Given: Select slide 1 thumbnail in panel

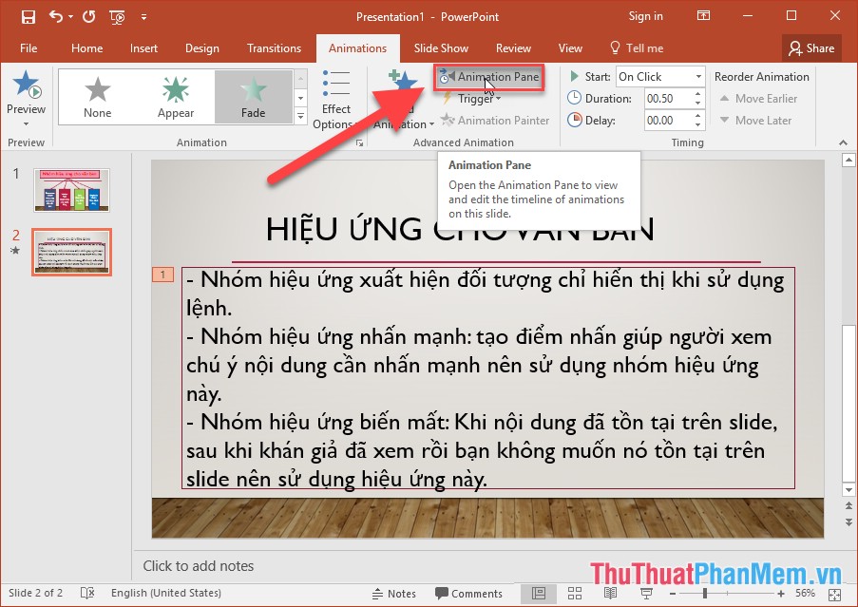Looking at the screenshot, I should click(x=71, y=189).
